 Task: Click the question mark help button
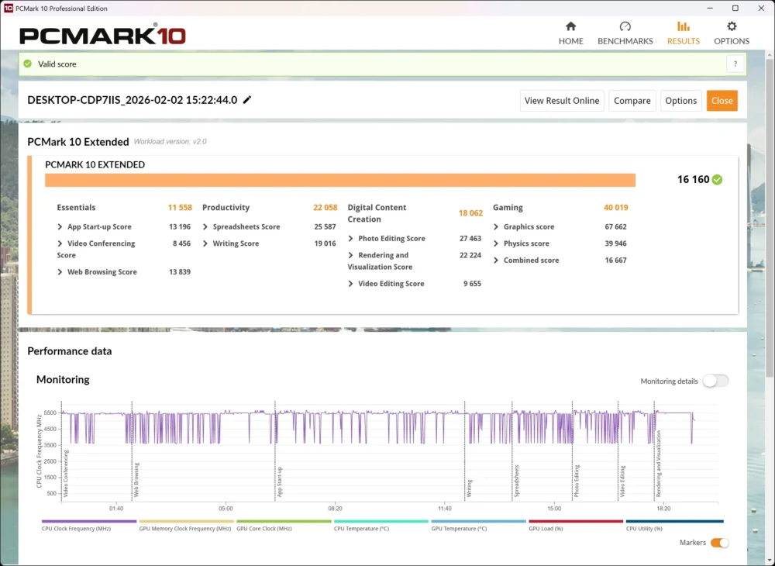click(x=735, y=64)
